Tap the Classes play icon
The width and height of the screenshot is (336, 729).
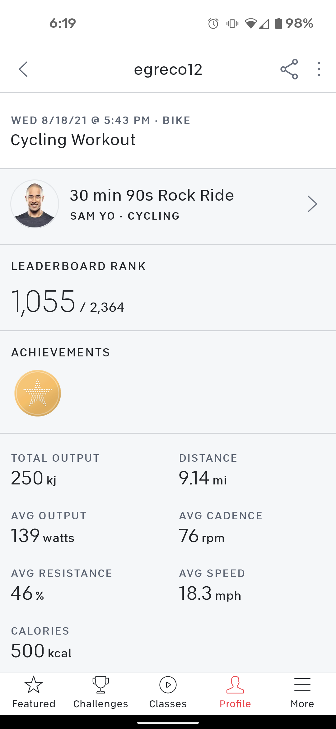pyautogui.click(x=168, y=685)
